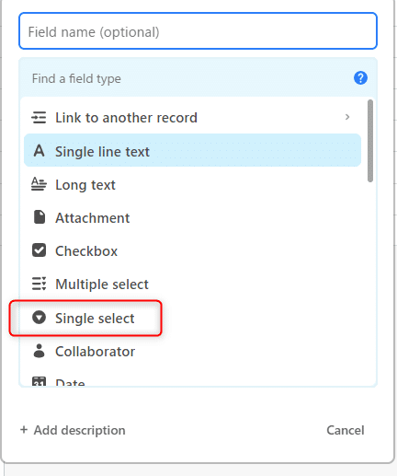Viewport: 397px width, 476px height.
Task: Focus the Field name input box
Action: pos(198,31)
